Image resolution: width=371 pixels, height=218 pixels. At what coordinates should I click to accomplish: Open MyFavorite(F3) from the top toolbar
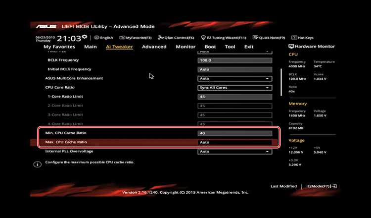click(x=136, y=38)
